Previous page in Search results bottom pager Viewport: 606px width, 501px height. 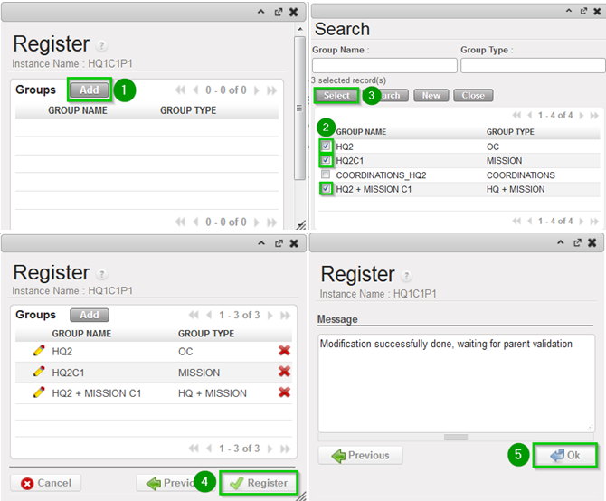529,221
